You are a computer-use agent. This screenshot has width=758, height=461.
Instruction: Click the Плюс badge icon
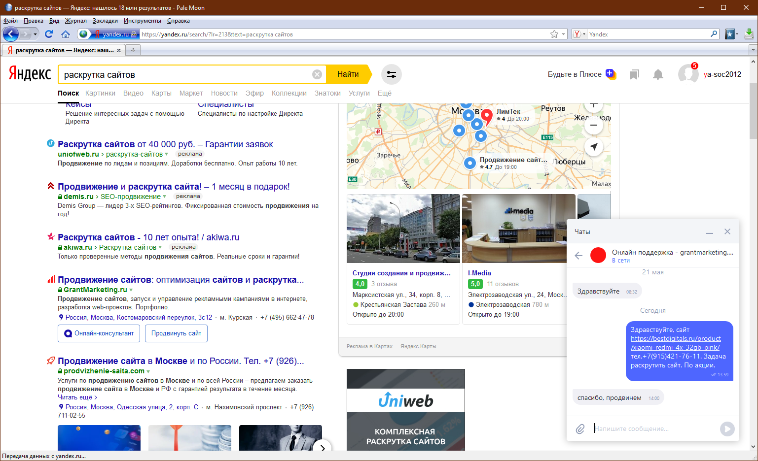tap(611, 74)
